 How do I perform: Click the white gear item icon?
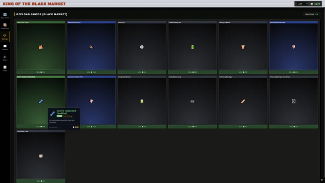142,47
